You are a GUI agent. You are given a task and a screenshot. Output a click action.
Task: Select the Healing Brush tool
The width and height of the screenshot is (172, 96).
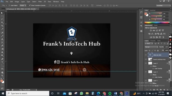tap(2, 33)
